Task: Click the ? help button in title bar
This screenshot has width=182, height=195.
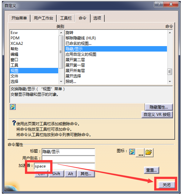Action: click(x=159, y=4)
